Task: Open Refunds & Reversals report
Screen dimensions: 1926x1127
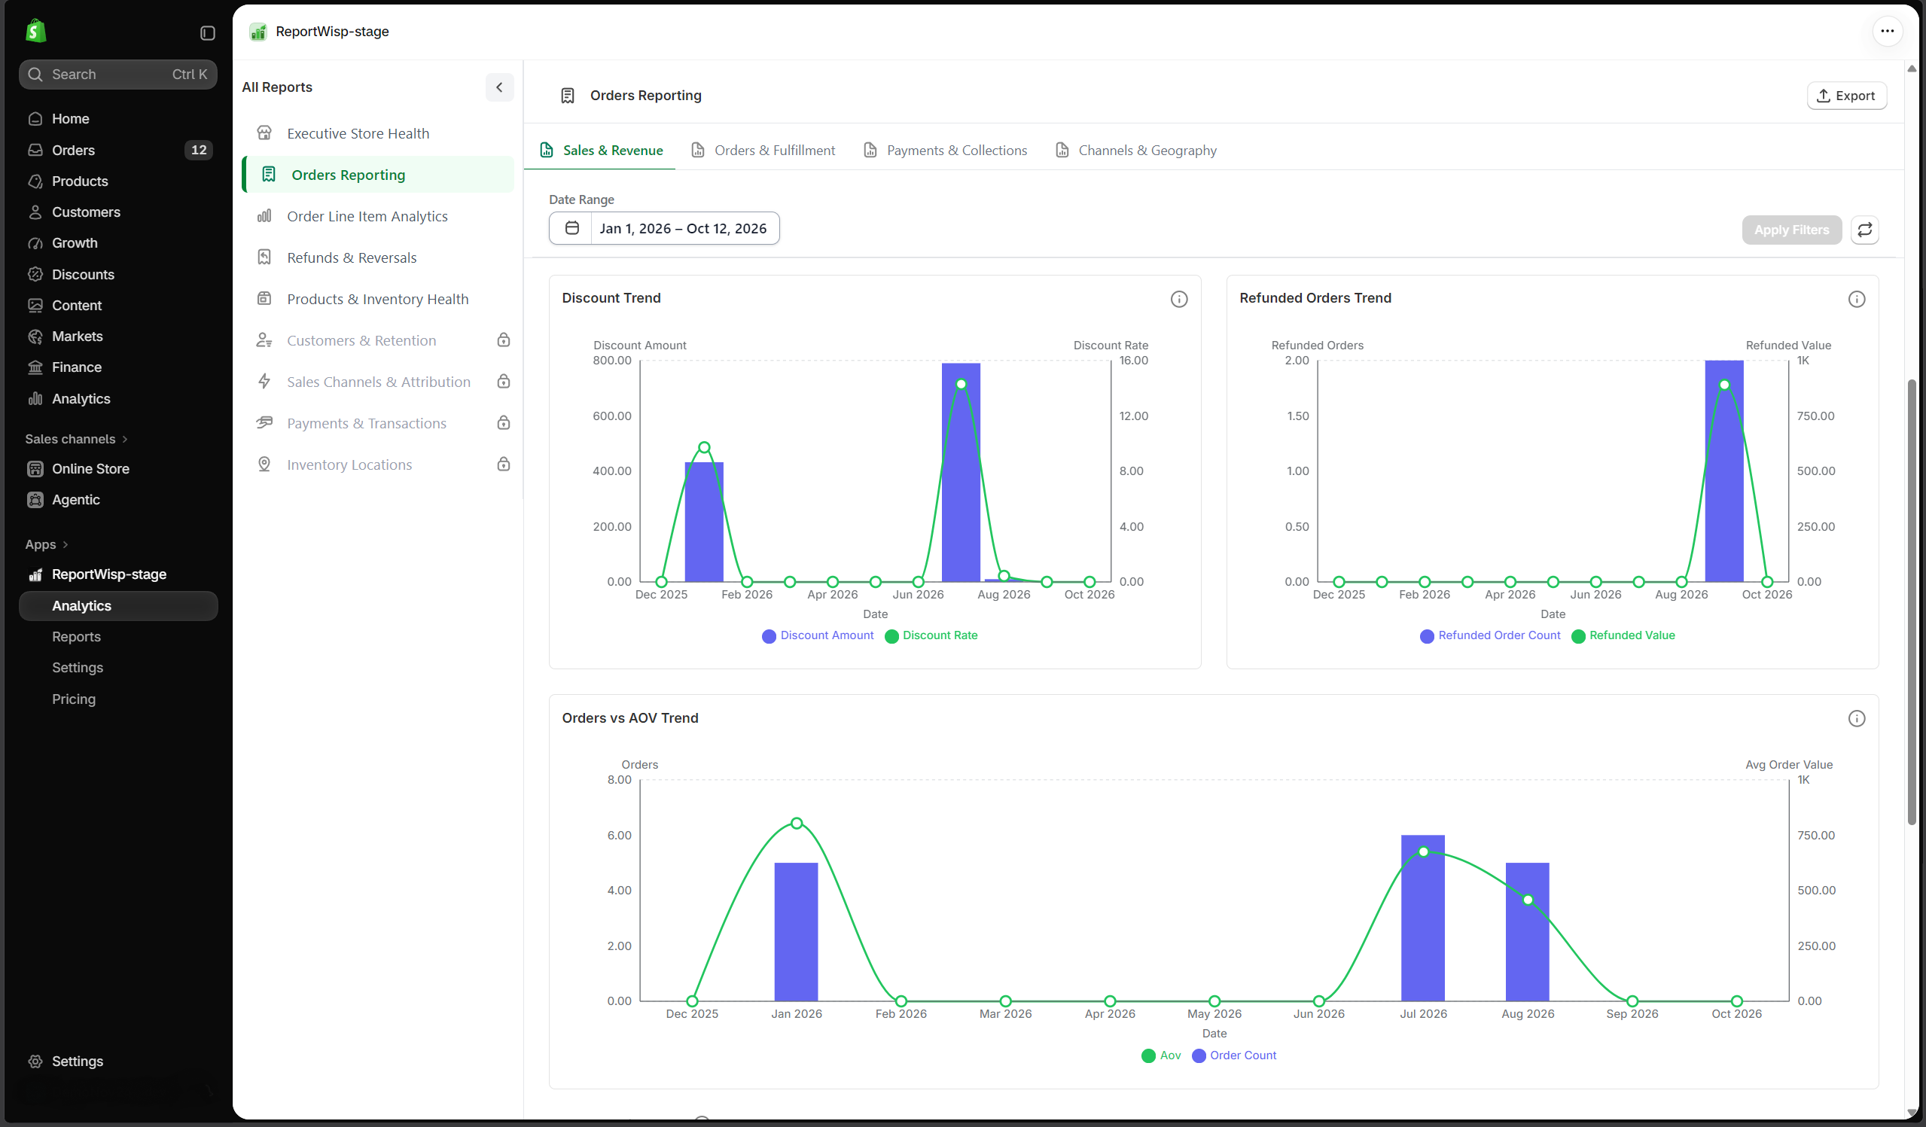Action: click(x=378, y=257)
